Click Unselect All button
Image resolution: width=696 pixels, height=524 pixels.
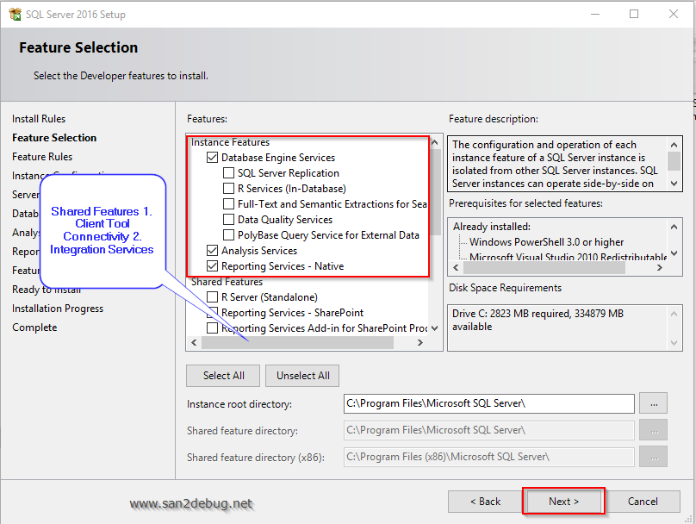[302, 376]
